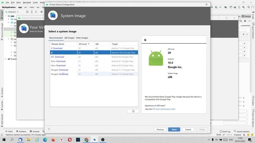Viewport: 255px width, 143px height.
Task: Click the Previous button
Action: [160, 129]
